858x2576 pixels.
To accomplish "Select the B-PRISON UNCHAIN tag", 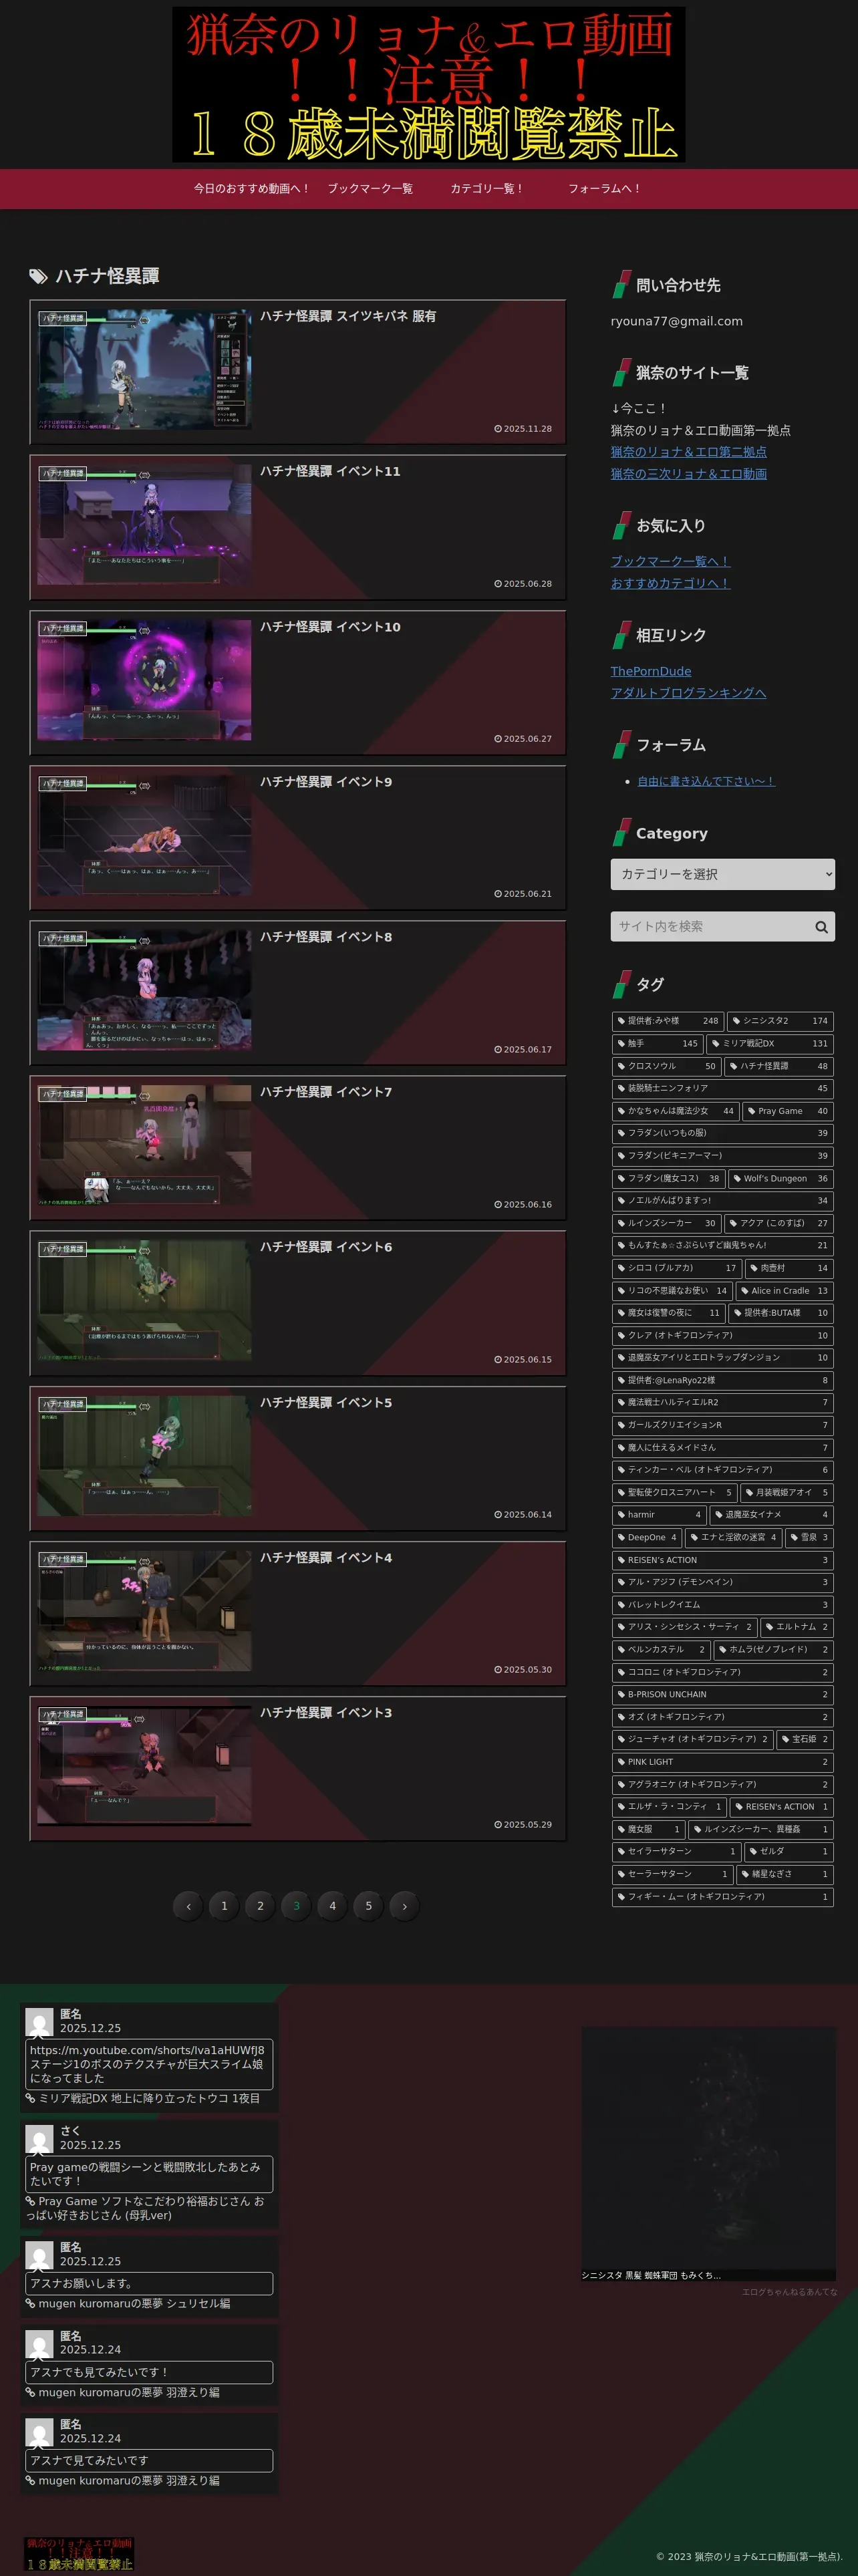I will click(x=722, y=1694).
